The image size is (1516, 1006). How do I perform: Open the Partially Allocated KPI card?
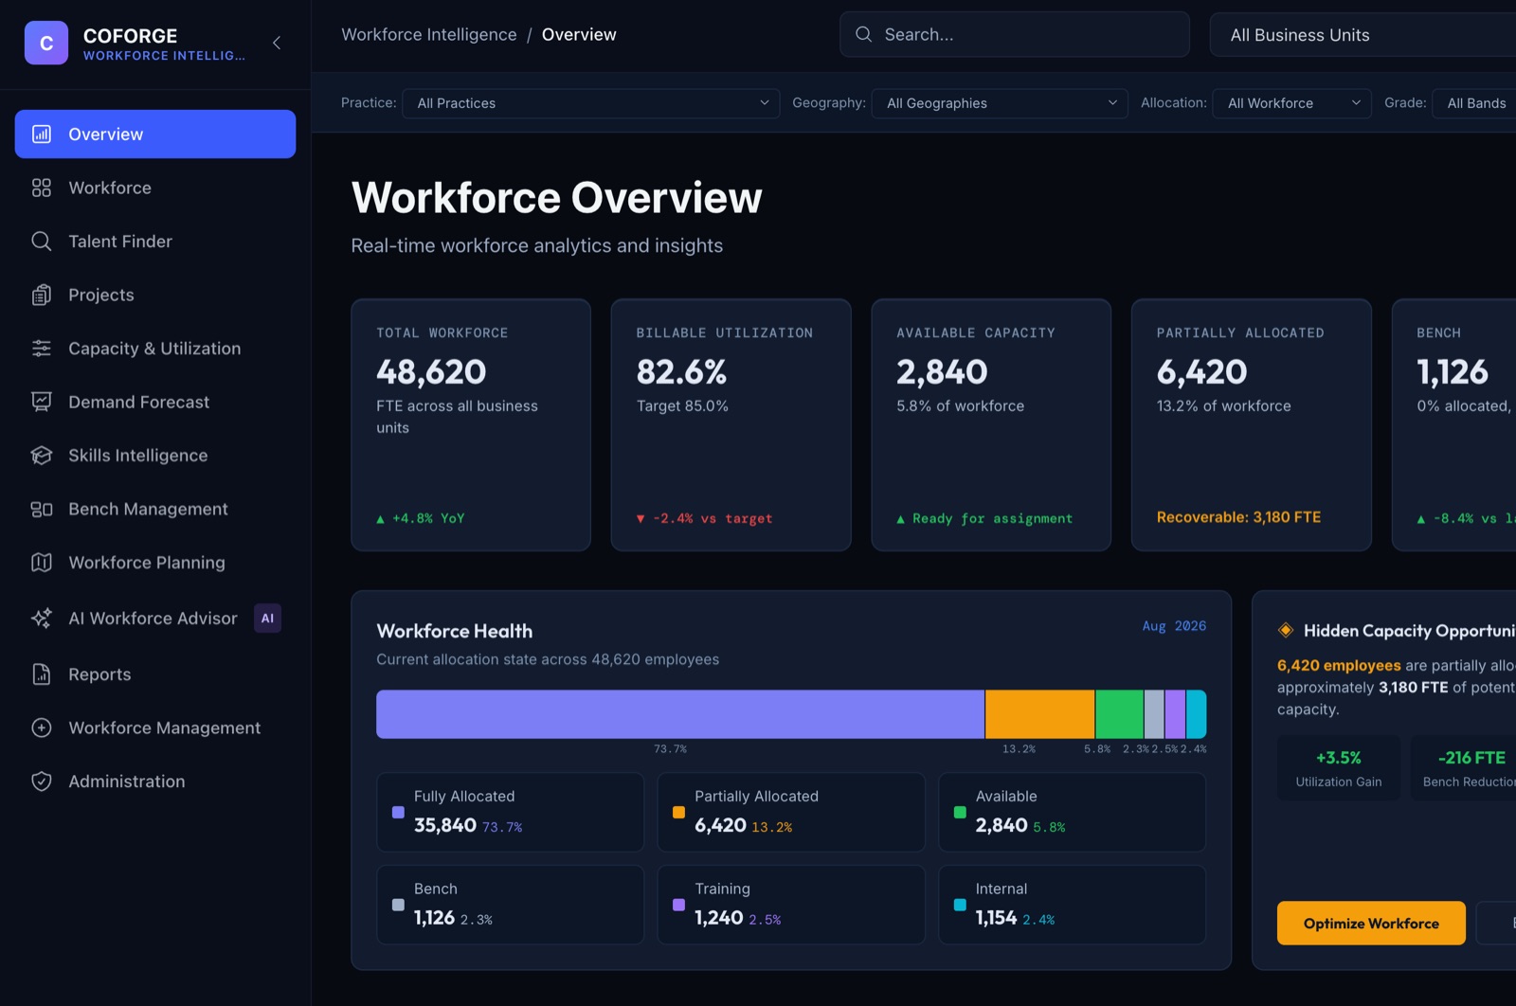[x=1252, y=425]
